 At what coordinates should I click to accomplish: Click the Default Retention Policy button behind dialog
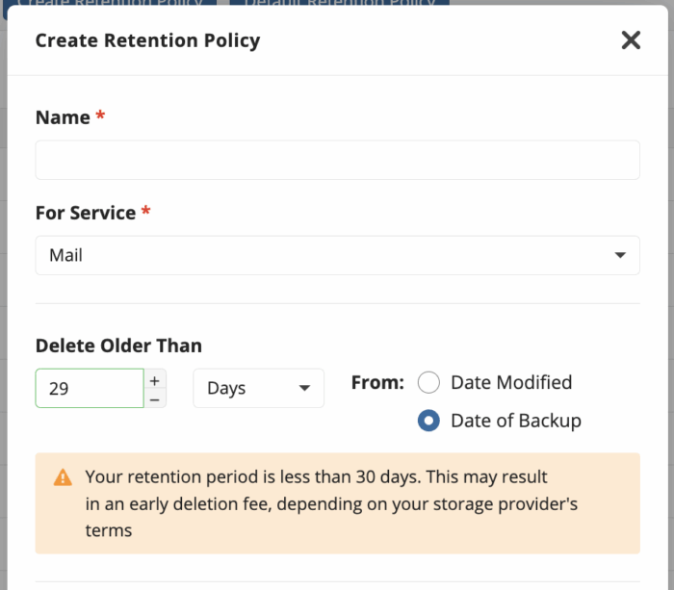point(340,3)
